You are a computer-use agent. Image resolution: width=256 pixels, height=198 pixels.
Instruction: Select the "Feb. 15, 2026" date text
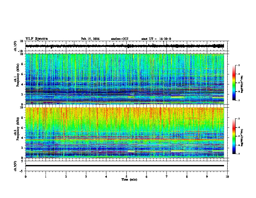(x=90, y=39)
